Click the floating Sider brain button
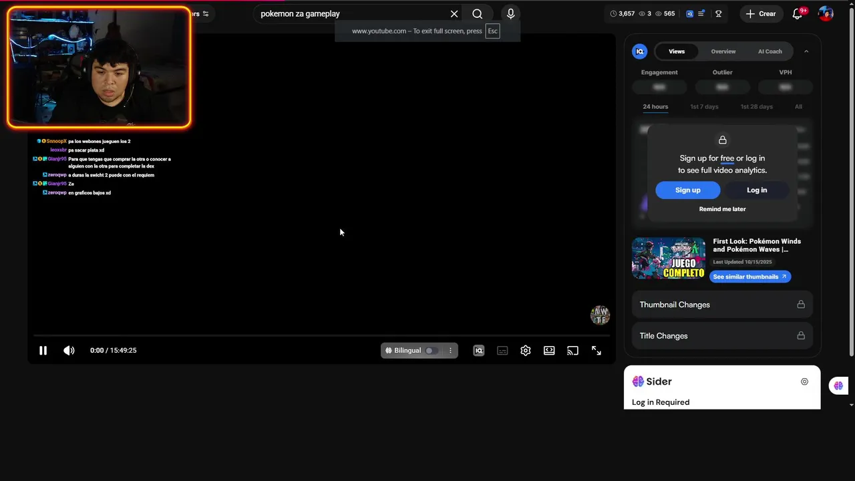 (x=838, y=385)
